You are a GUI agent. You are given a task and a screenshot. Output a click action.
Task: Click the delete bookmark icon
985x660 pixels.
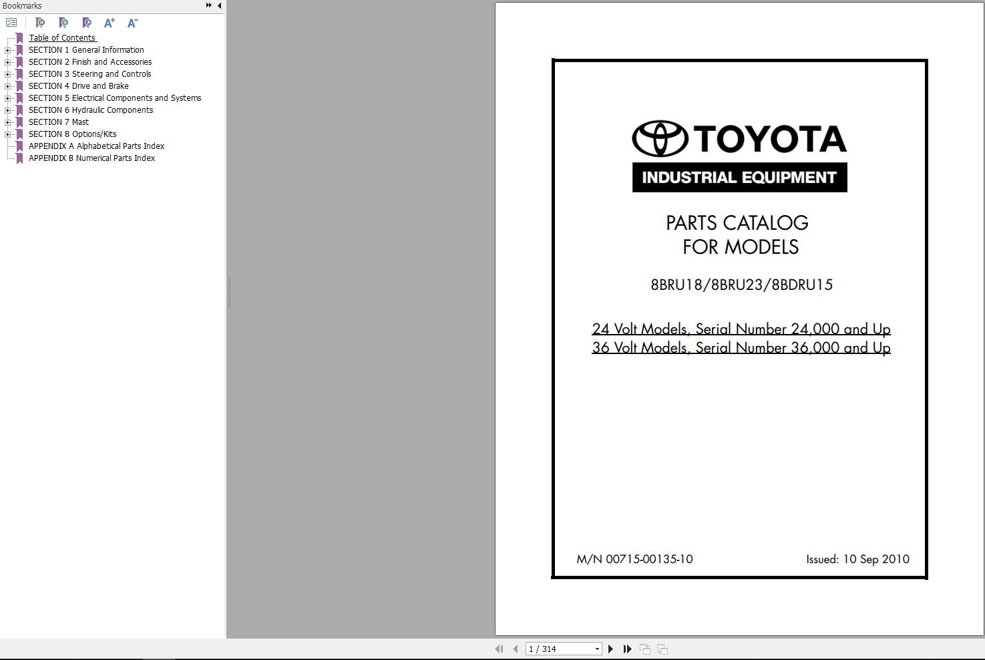tap(40, 23)
